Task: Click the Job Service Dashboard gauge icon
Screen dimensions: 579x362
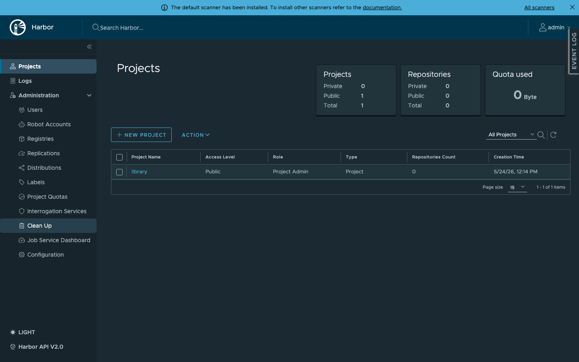Action: click(x=22, y=240)
